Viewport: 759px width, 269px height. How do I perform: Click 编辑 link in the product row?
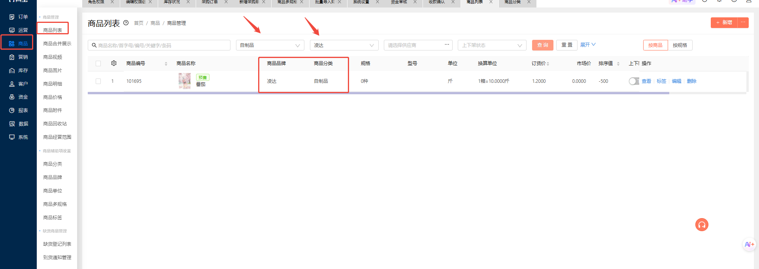pyautogui.click(x=676, y=81)
